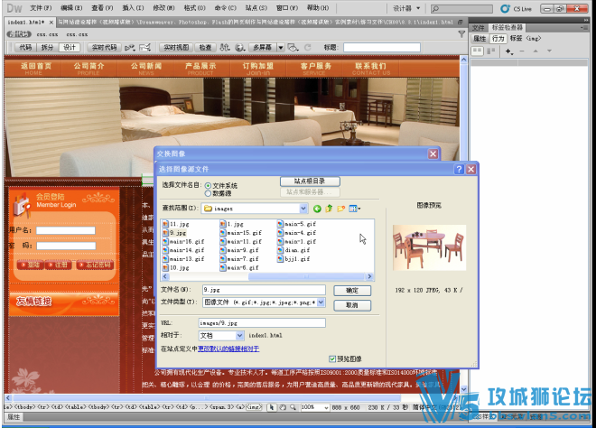Select the 数据源 radio option

pyautogui.click(x=208, y=193)
